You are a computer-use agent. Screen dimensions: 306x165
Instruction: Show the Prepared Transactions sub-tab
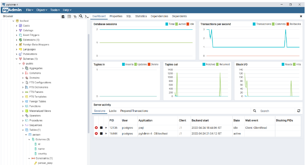click(134, 111)
